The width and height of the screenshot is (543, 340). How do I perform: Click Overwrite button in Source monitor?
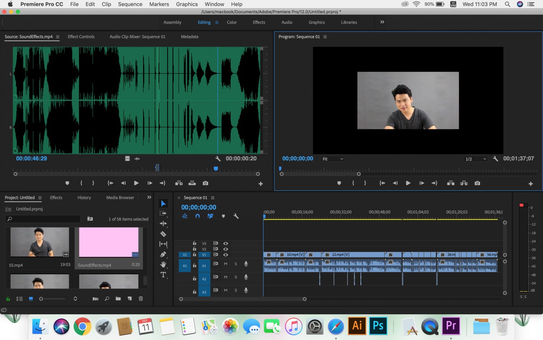point(192,183)
